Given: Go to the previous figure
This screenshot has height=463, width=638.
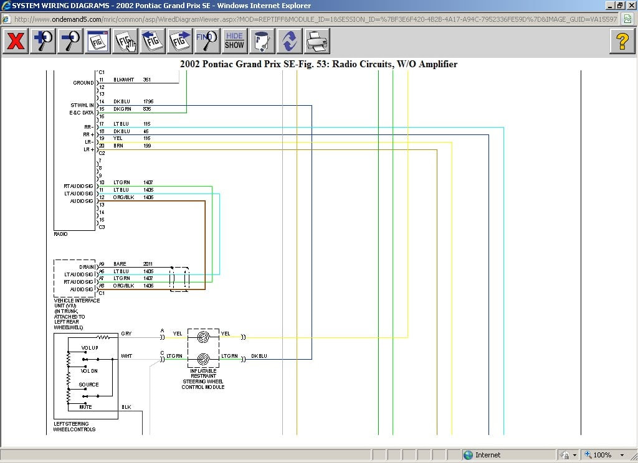Looking at the screenshot, I should tap(153, 41).
